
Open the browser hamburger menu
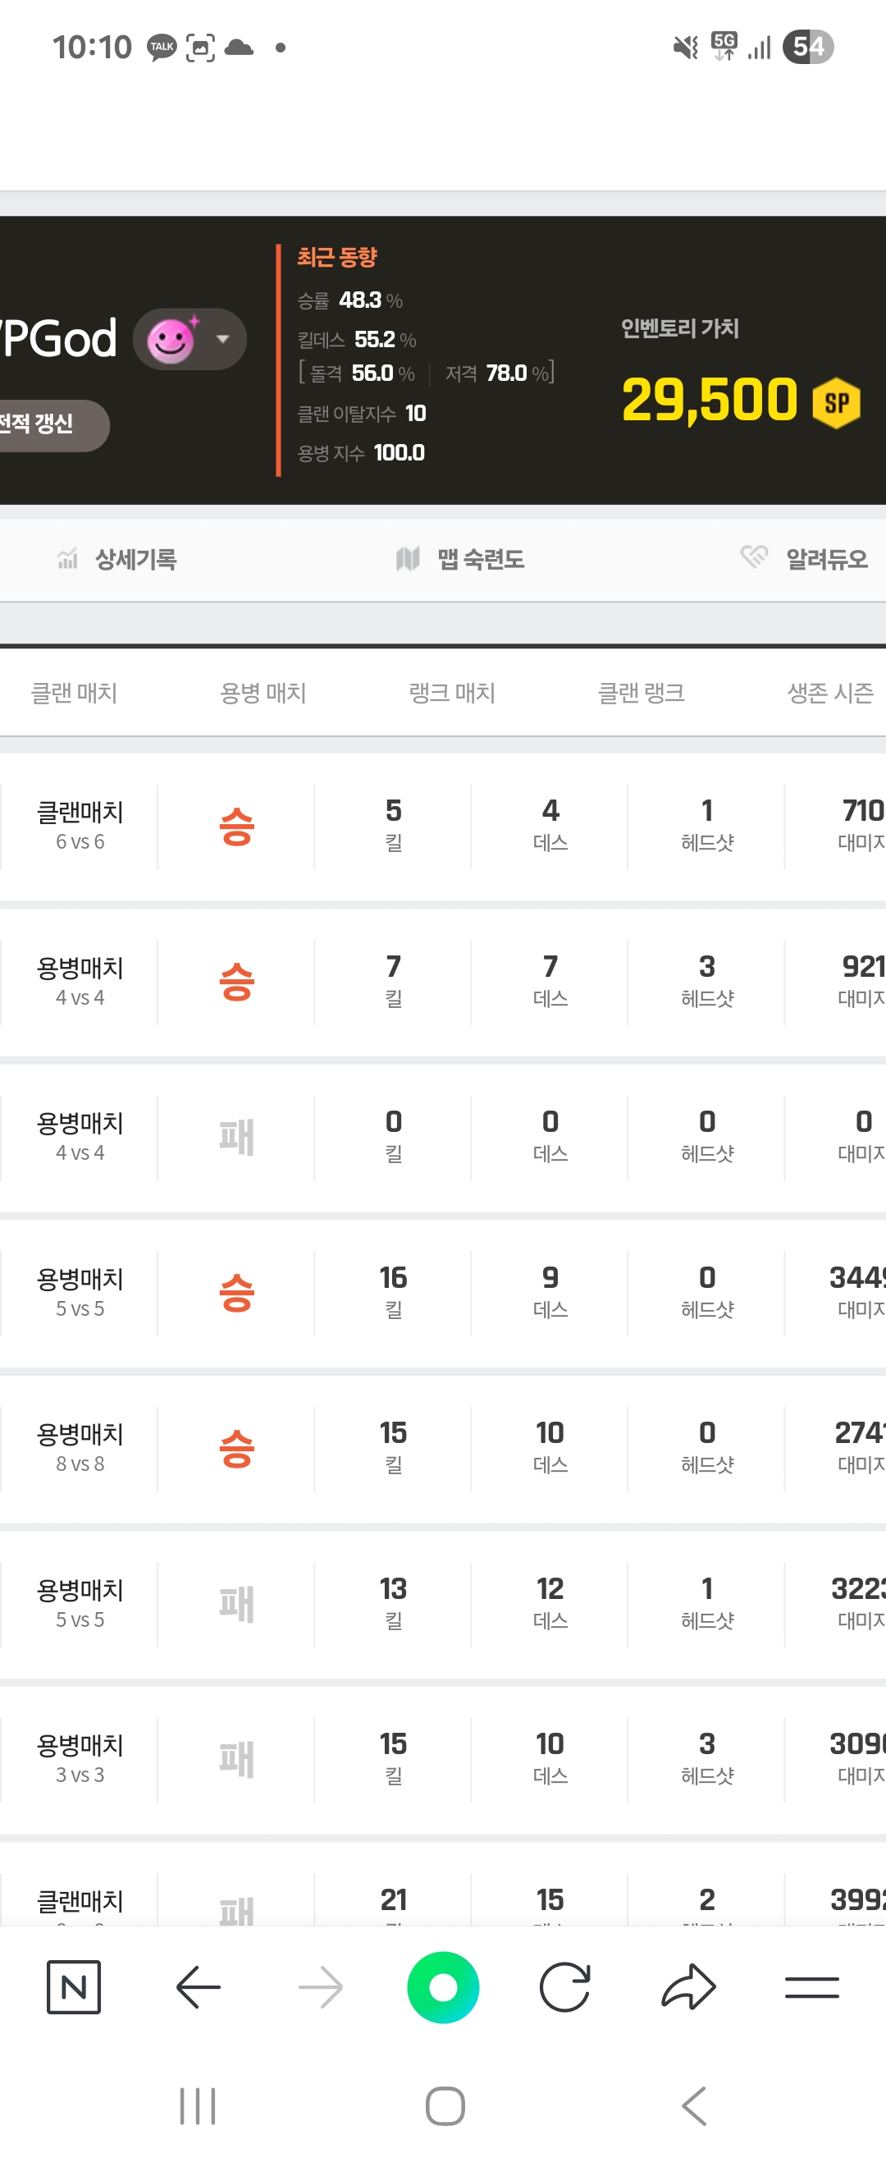point(811,1987)
